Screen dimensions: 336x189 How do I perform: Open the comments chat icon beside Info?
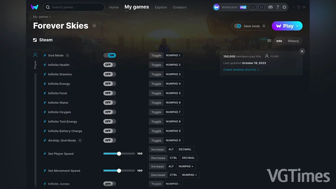[269, 41]
